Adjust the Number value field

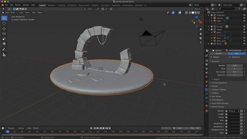coord(234,66)
